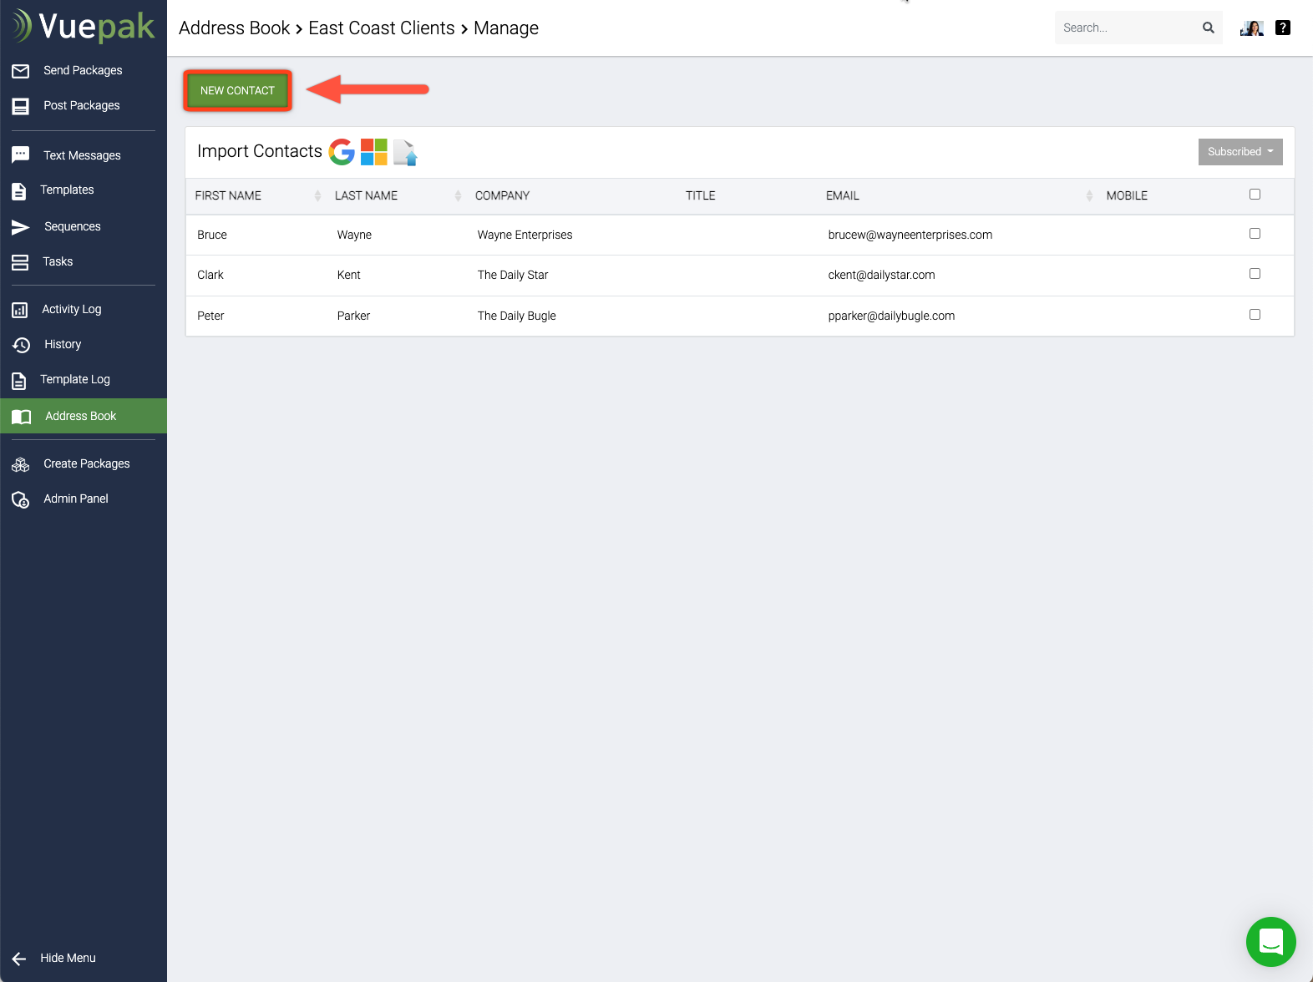Viewport: 1313px width, 982px height.
Task: Import contacts from Microsoft icon
Action: [x=374, y=152]
